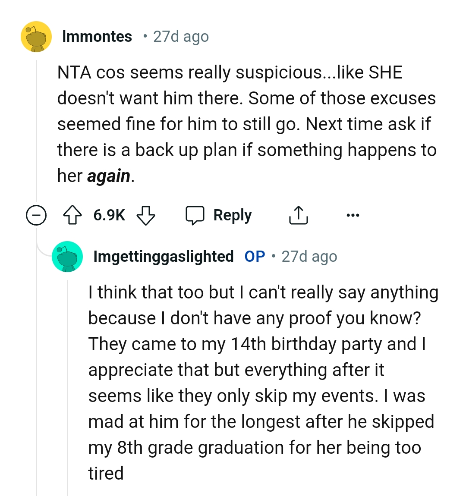
Task: Open the share options for Immontes's comment
Action: coord(299,215)
